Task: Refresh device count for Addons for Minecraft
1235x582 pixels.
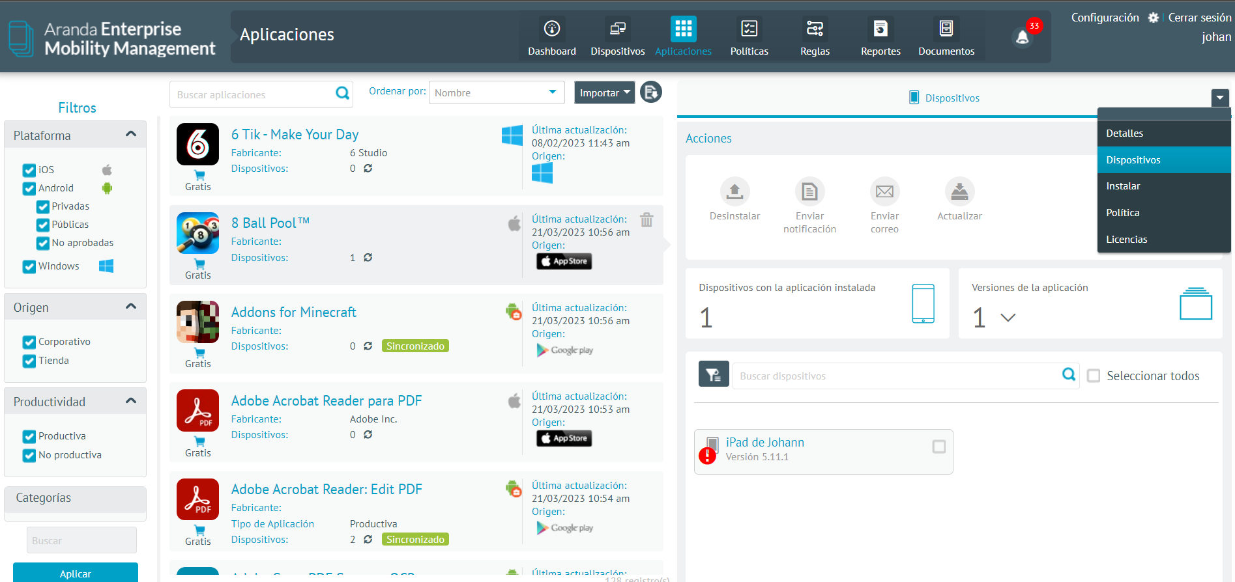Action: [368, 346]
